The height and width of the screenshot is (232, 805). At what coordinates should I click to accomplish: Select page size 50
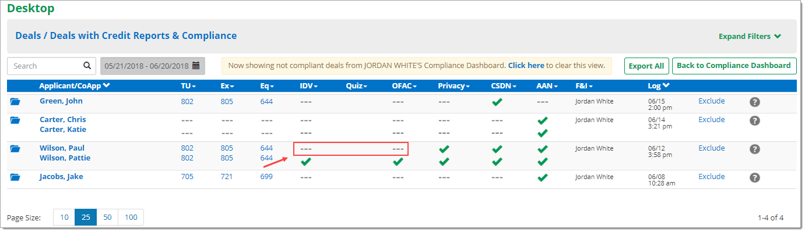coord(107,217)
